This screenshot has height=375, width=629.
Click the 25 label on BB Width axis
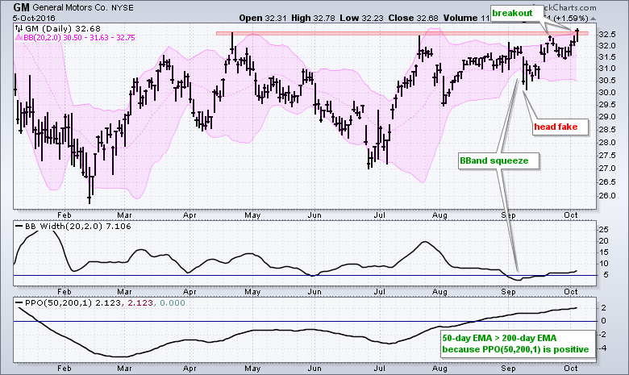(603, 230)
